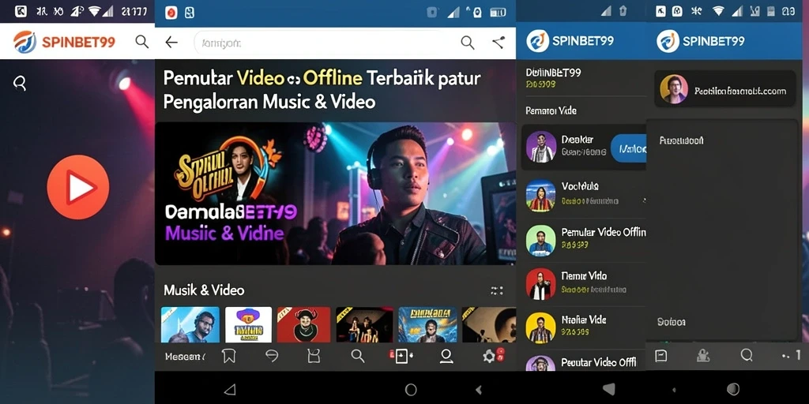The image size is (809, 404).
Task: Tap the yellow avatar beside Nralar Vide
Action: tap(540, 327)
